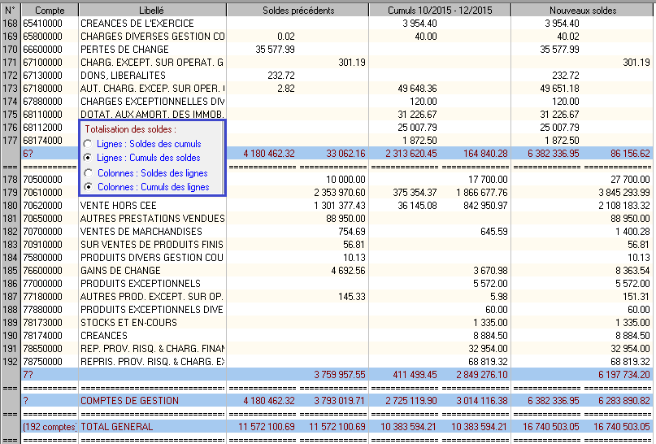This screenshot has height=444, width=656.
Task: Select the 'TOTAL GENERAL' row label
Action: tap(116, 426)
